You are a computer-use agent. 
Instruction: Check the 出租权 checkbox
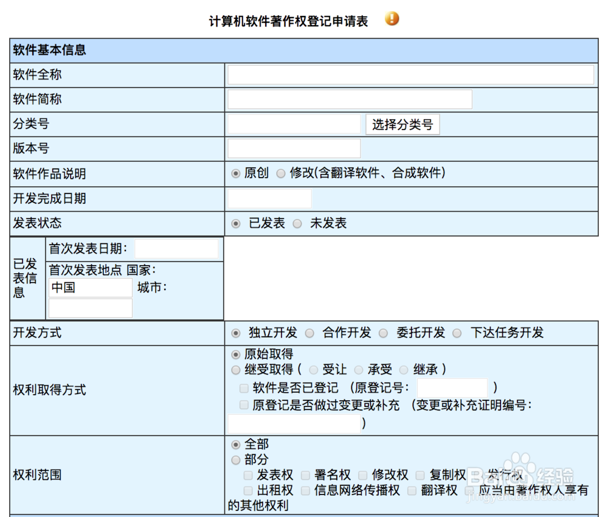coord(248,491)
